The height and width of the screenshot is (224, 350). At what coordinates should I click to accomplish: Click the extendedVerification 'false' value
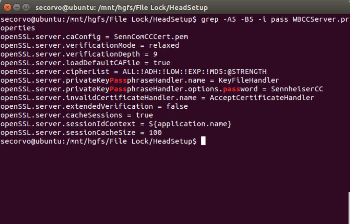tap(177, 106)
